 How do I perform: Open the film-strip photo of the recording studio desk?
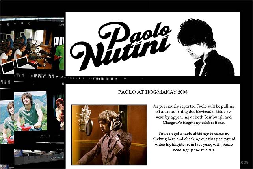tap(33, 49)
